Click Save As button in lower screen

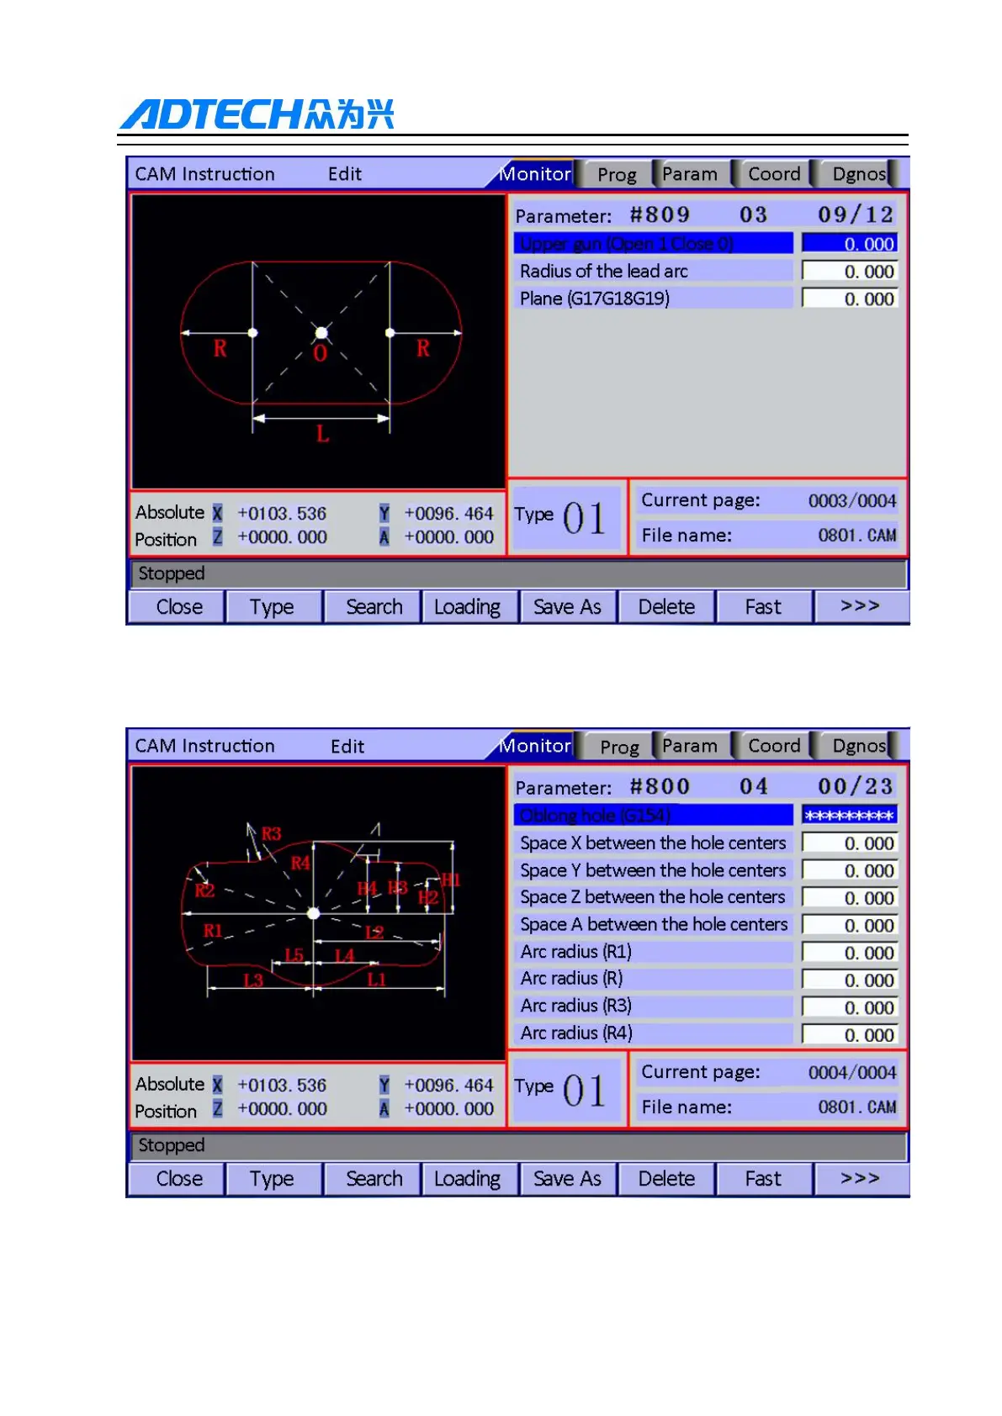click(x=568, y=1179)
